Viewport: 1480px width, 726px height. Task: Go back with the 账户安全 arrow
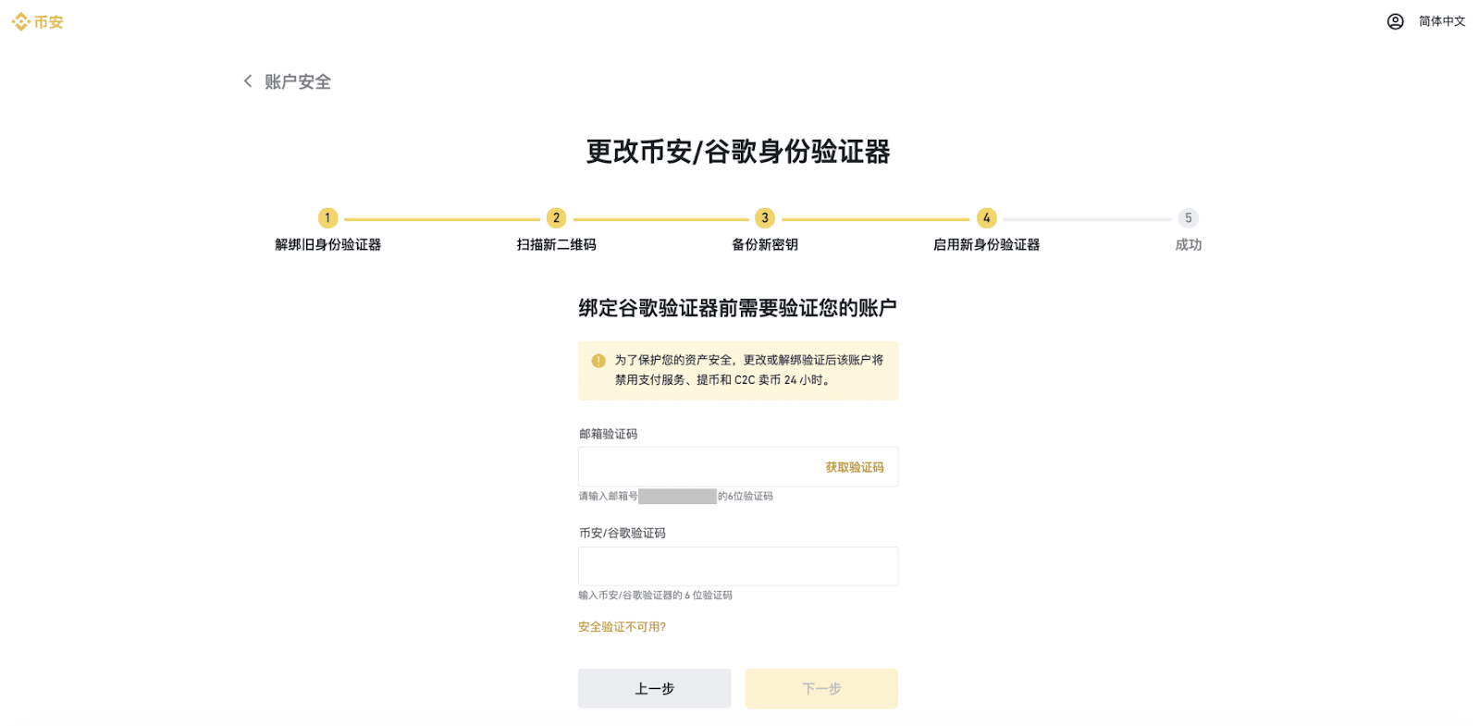pyautogui.click(x=247, y=81)
